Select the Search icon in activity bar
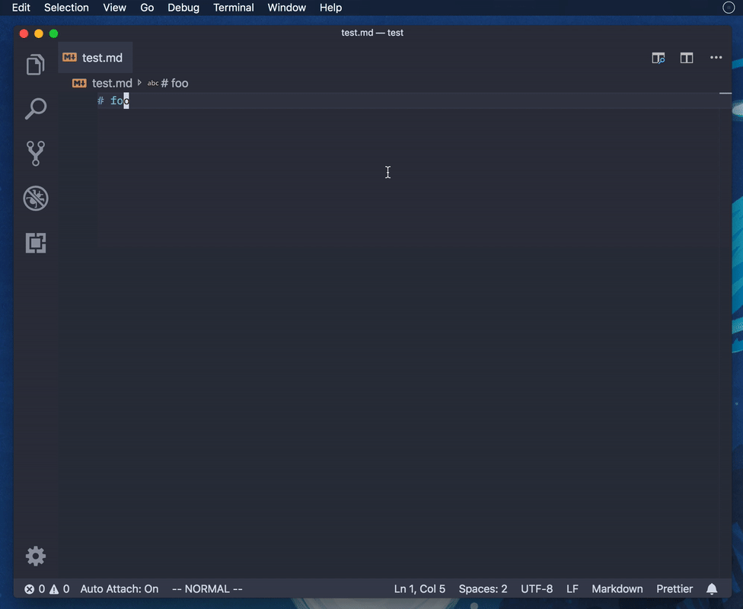This screenshot has height=609, width=743. [35, 109]
